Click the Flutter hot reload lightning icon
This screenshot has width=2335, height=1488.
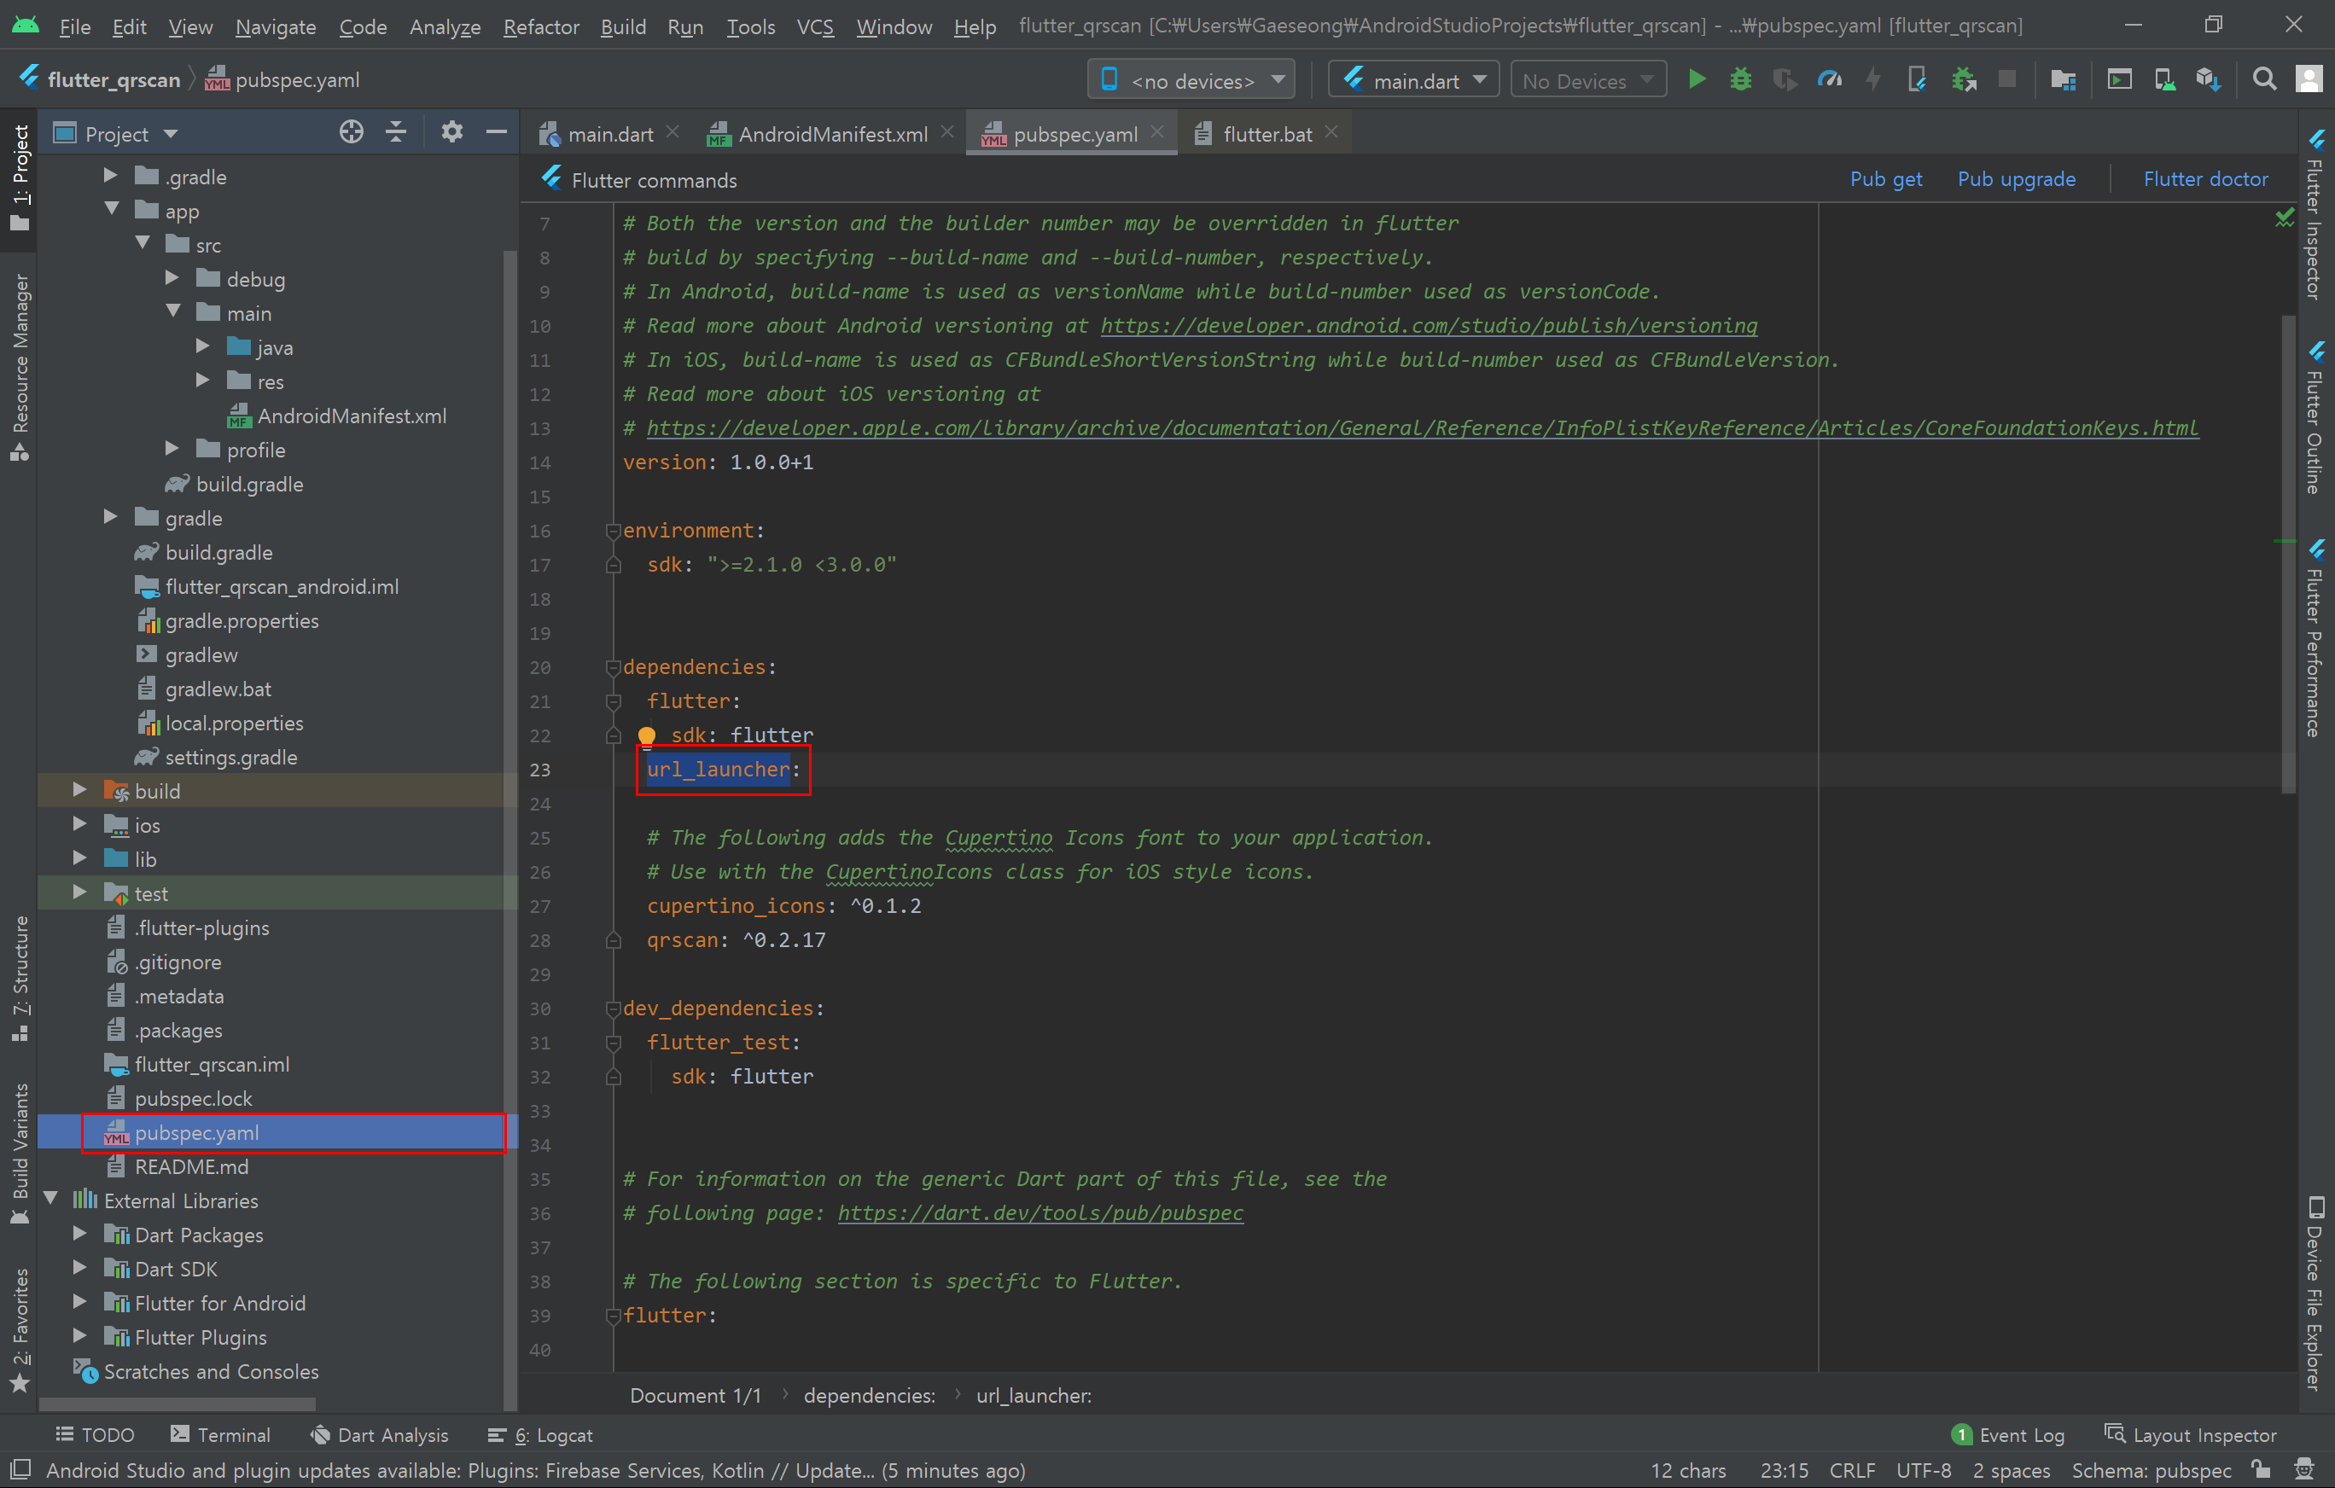coord(1873,79)
